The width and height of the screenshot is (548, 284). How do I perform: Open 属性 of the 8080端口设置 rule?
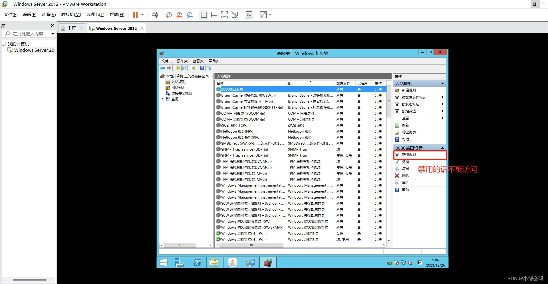tap(405, 183)
